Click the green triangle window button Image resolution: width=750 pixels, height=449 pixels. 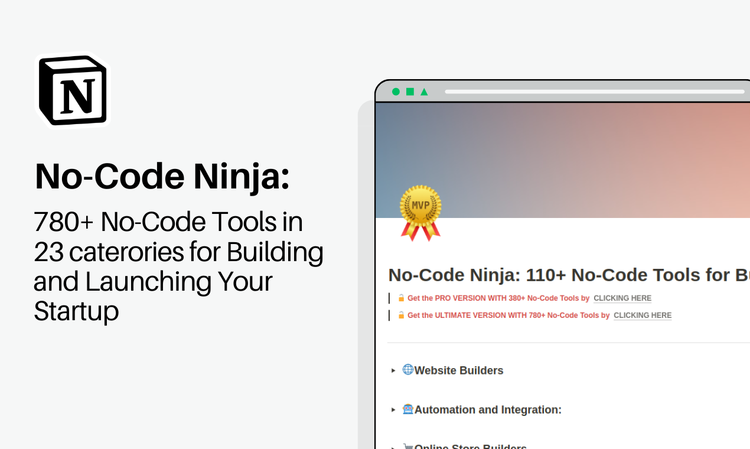click(x=424, y=92)
